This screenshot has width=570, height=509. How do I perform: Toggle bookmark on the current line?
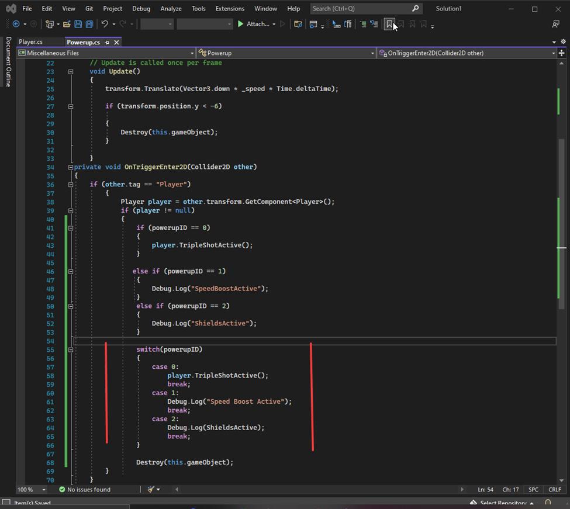389,24
